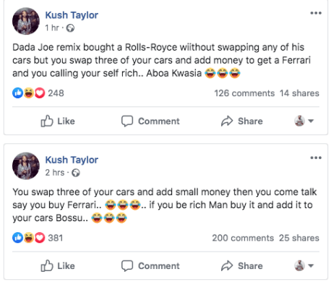Image resolution: width=331 pixels, height=282 pixels.
Task: Click the heart reaction icon on the first post
Action: (40, 93)
